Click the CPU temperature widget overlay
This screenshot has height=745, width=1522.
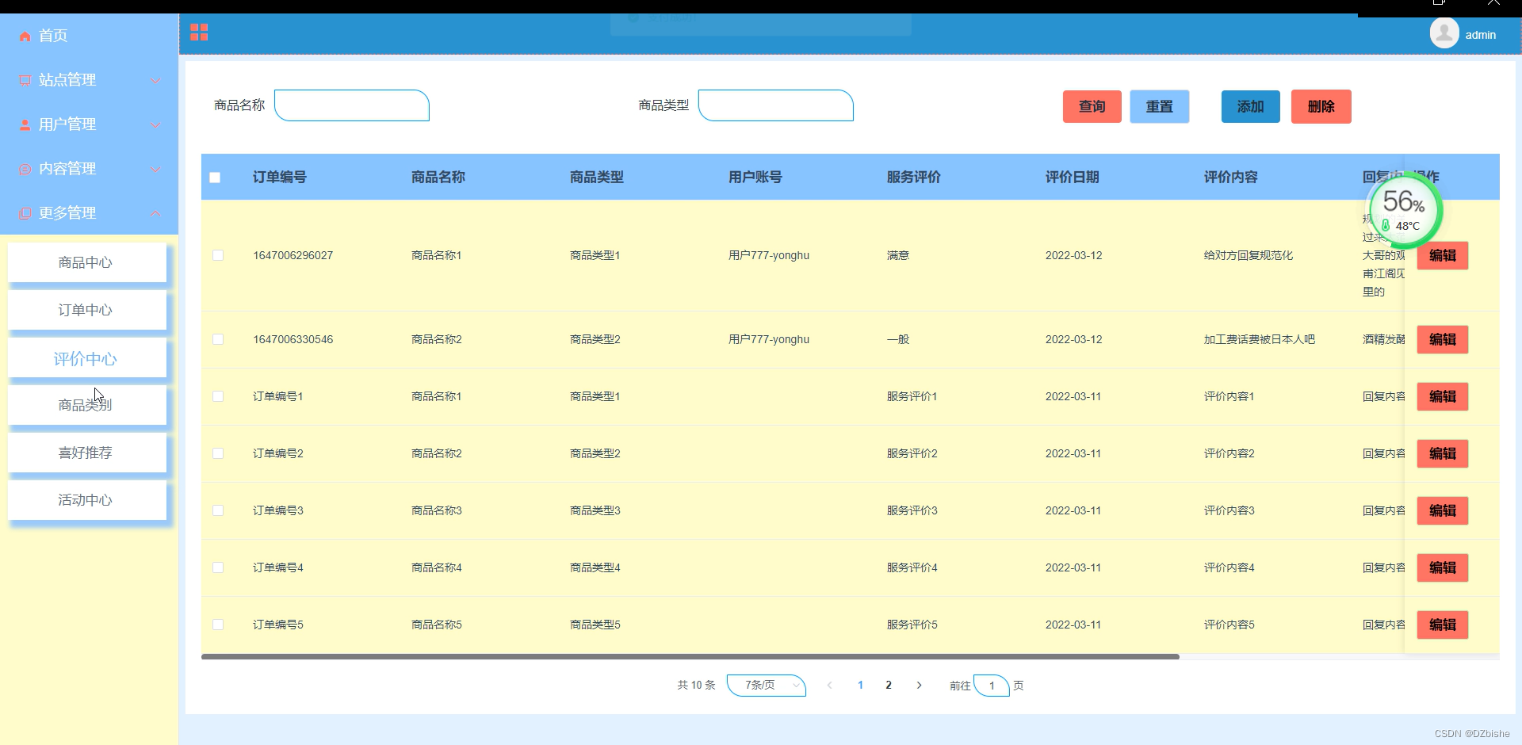coord(1405,211)
